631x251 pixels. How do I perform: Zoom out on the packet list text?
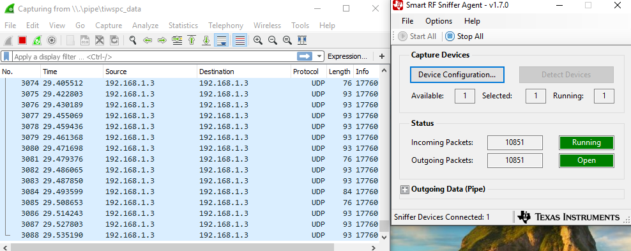273,40
